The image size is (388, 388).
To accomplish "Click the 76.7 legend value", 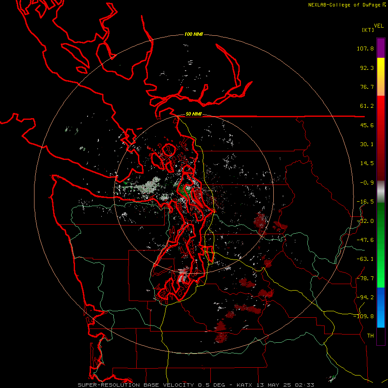I will [x=367, y=87].
